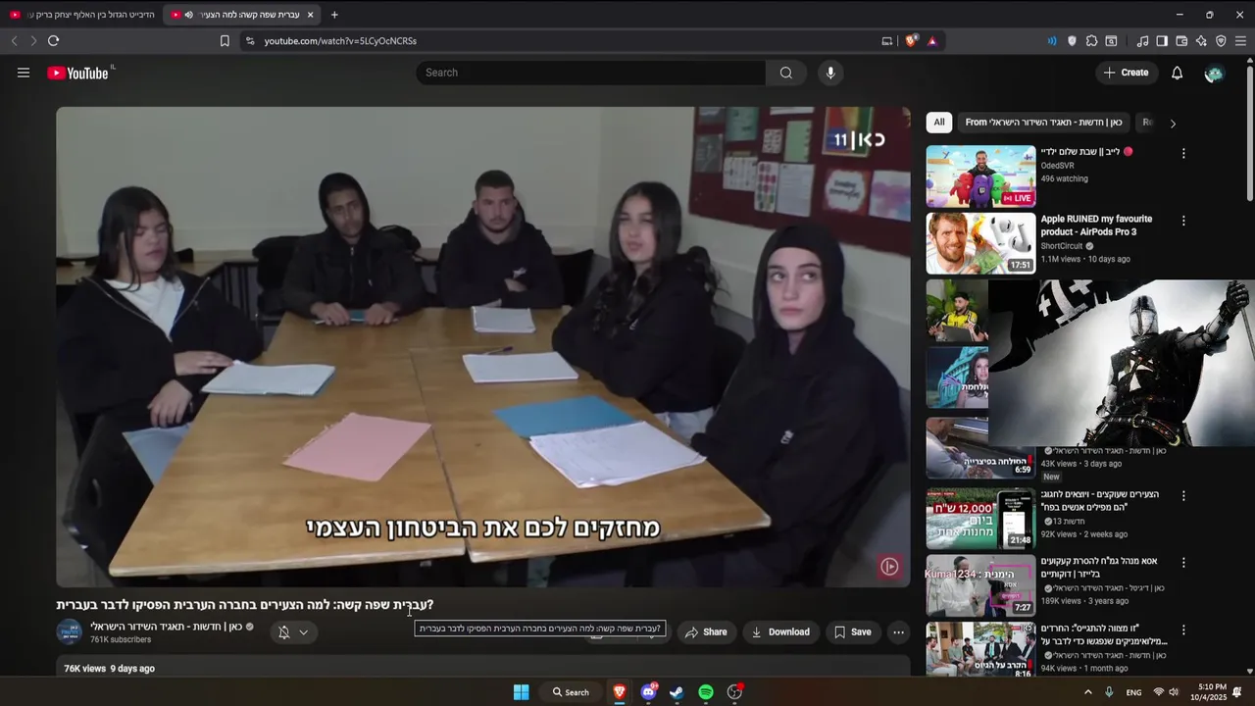Click the Brave Rewards triangle icon
1255x706 pixels.
click(x=931, y=41)
